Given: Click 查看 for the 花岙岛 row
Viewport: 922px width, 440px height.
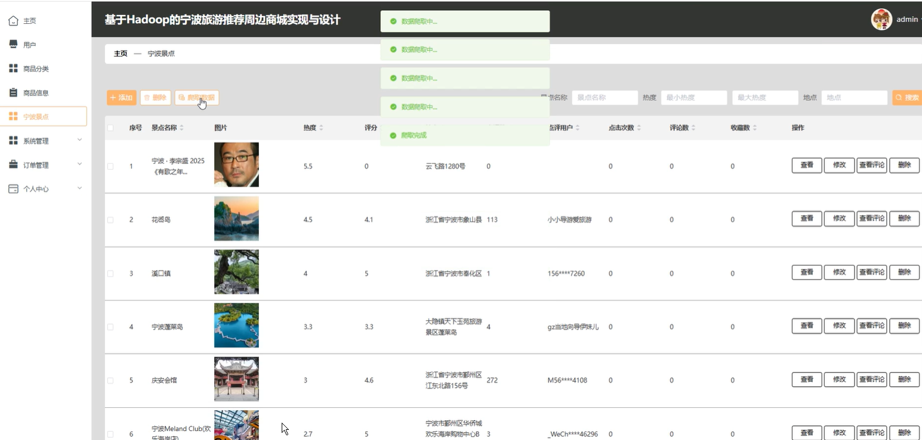Looking at the screenshot, I should [807, 219].
